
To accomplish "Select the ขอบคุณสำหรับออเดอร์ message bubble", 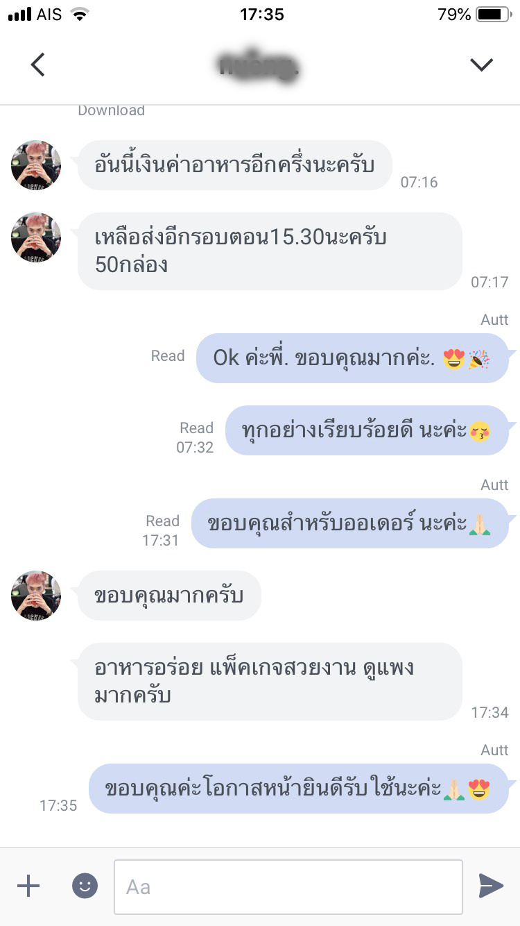I will [x=349, y=523].
